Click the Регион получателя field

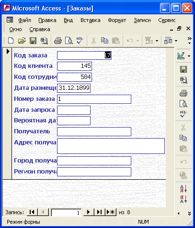pos(94,172)
